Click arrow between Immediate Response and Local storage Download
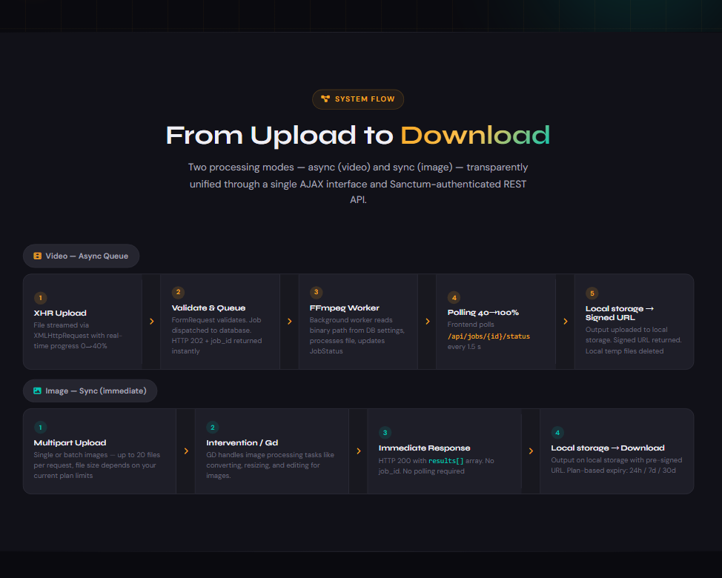This screenshot has width=722, height=578. click(x=531, y=451)
